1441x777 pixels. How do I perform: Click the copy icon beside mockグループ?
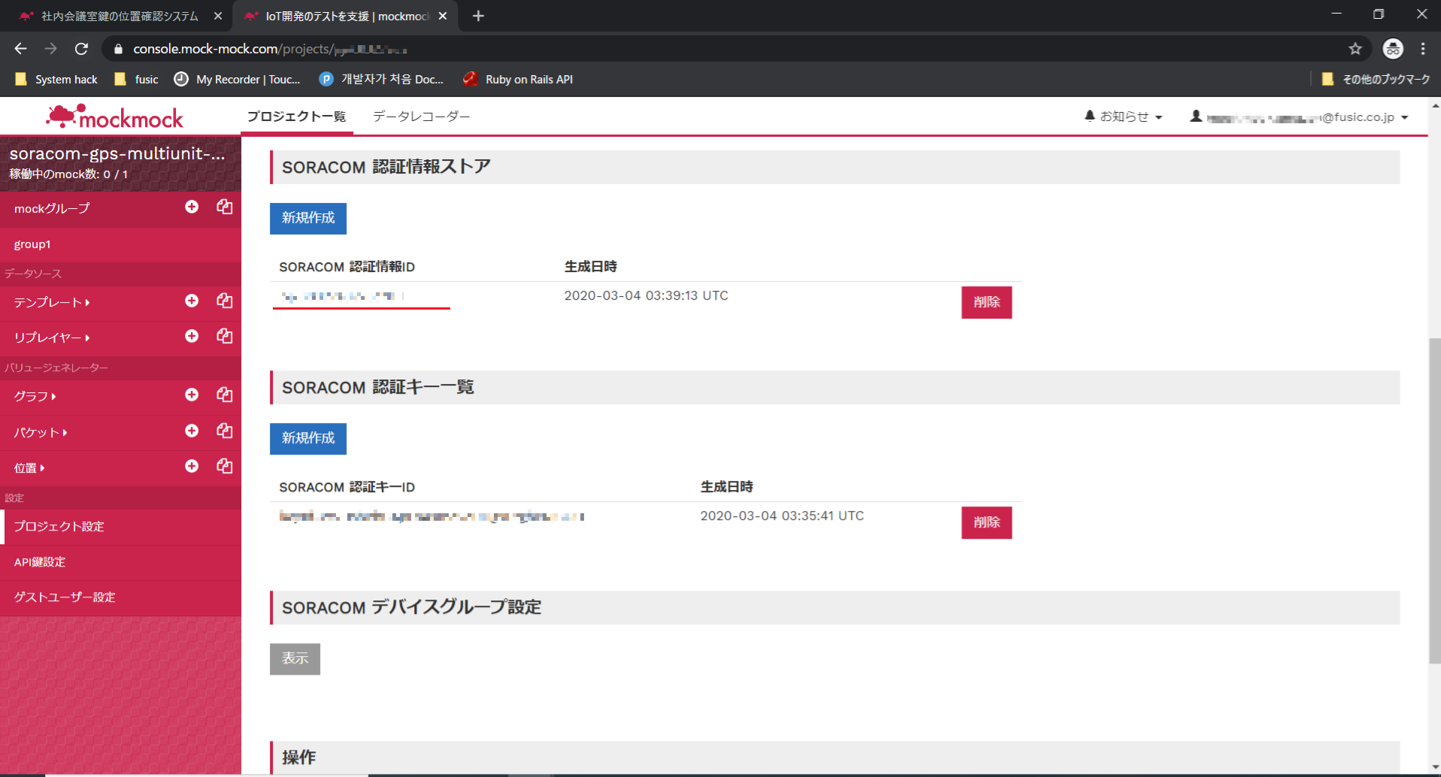tap(224, 207)
